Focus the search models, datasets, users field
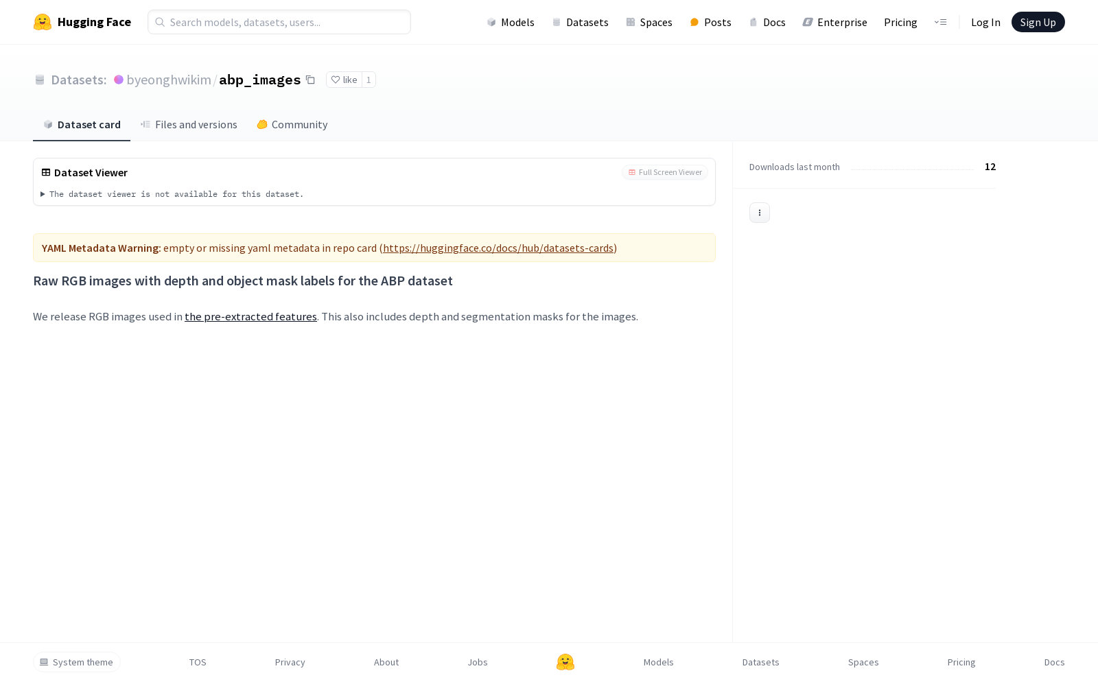 click(x=279, y=22)
